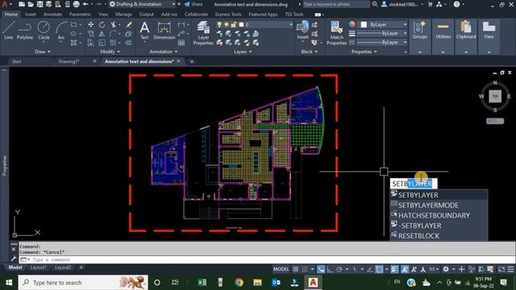Select the Circle tool
The height and width of the screenshot is (290, 516).
click(44, 31)
